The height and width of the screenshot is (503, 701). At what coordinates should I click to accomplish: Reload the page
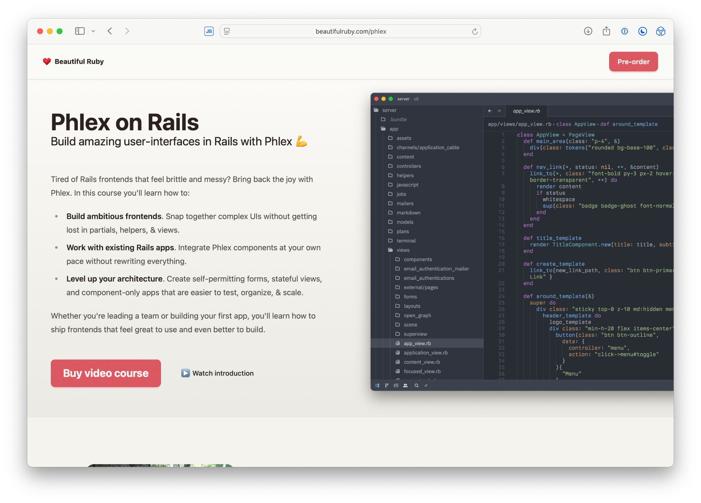[475, 32]
